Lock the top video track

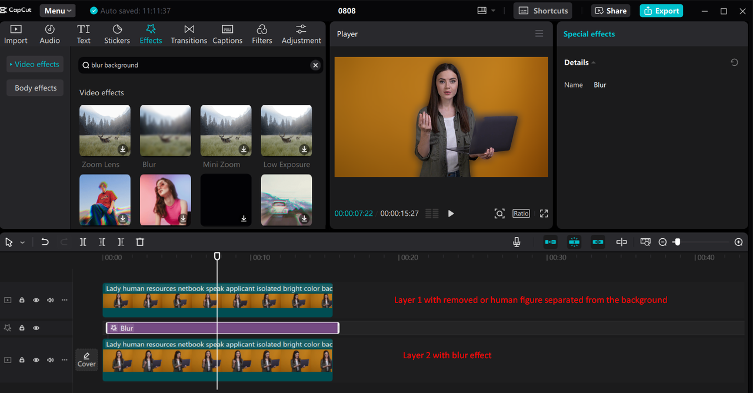pyautogui.click(x=22, y=300)
